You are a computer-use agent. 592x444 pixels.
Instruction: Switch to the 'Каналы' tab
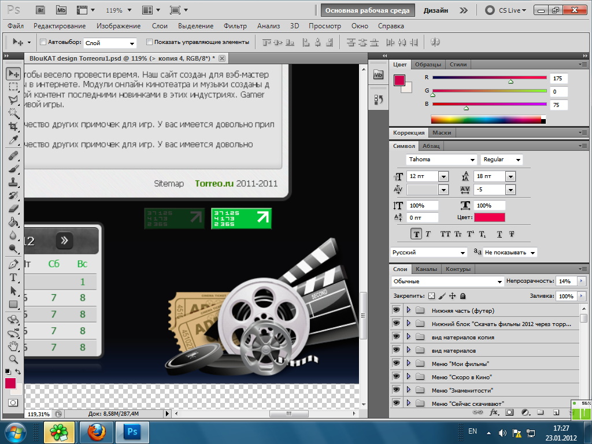pos(426,269)
